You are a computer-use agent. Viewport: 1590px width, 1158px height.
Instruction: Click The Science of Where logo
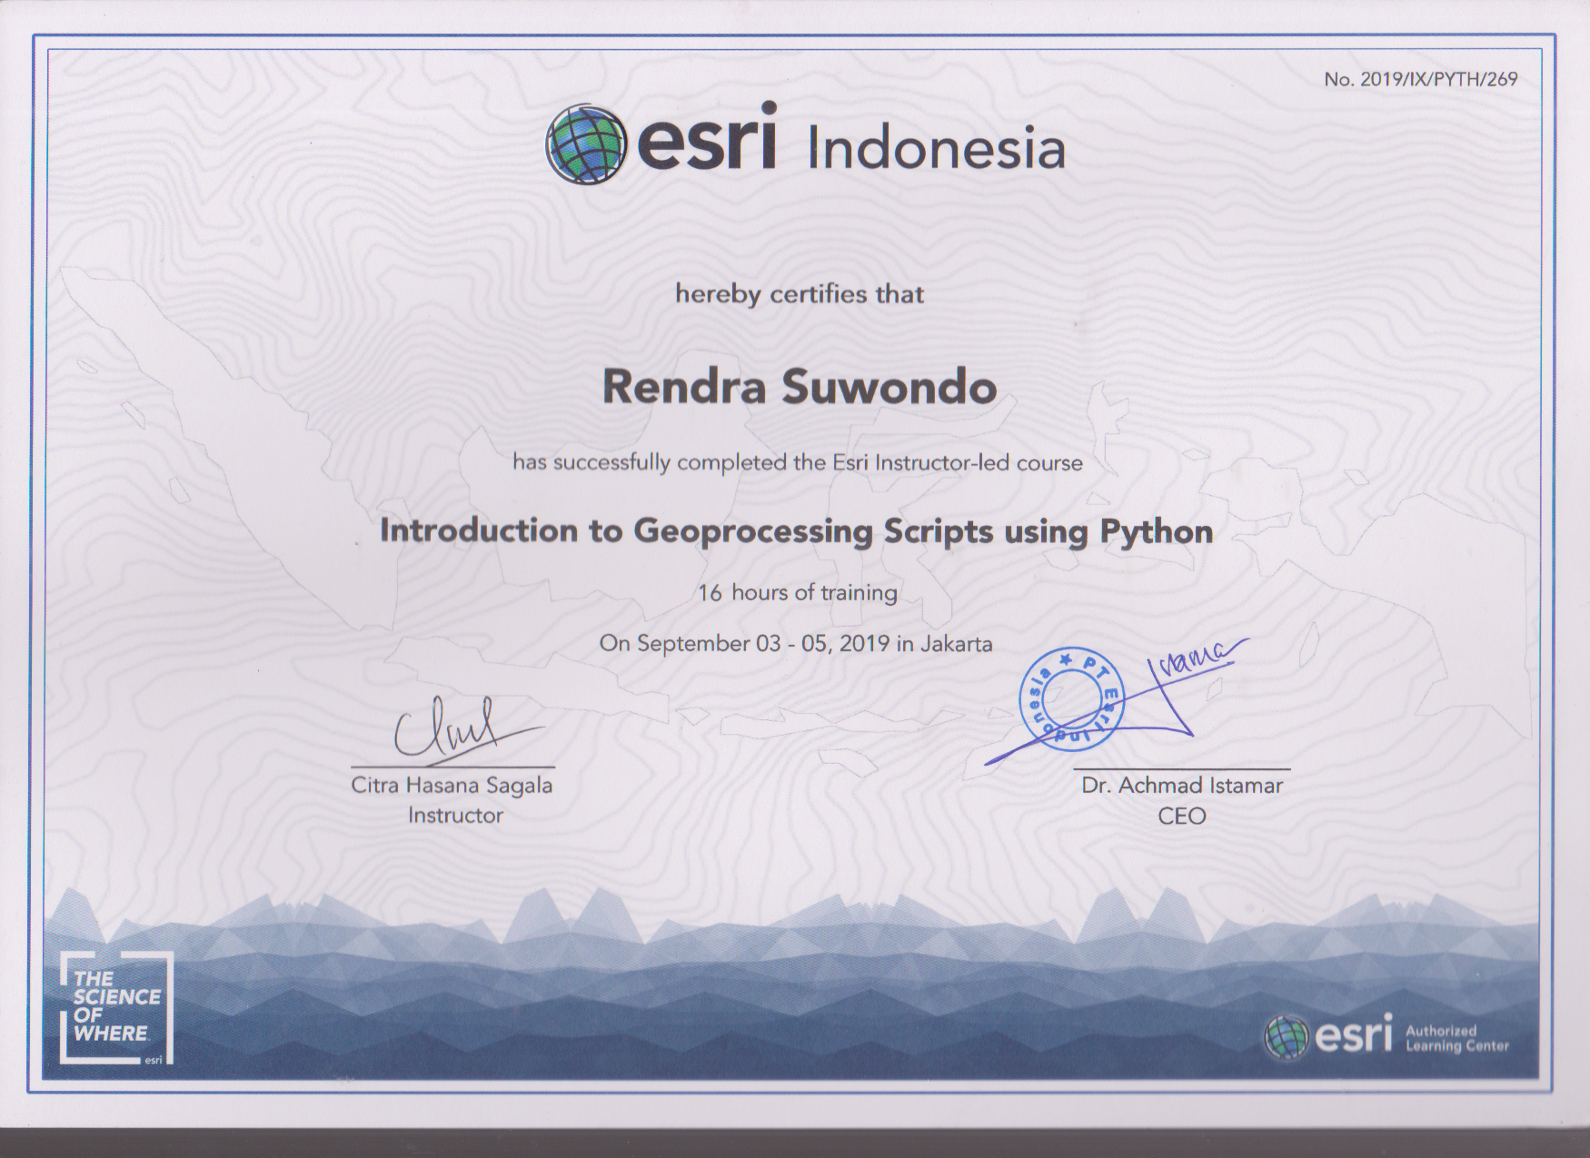[116, 1007]
